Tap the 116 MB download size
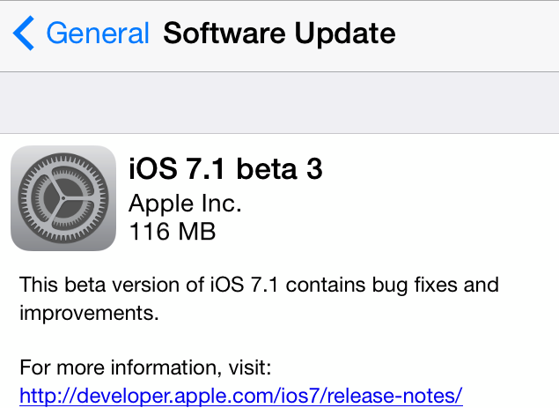 [x=173, y=233]
